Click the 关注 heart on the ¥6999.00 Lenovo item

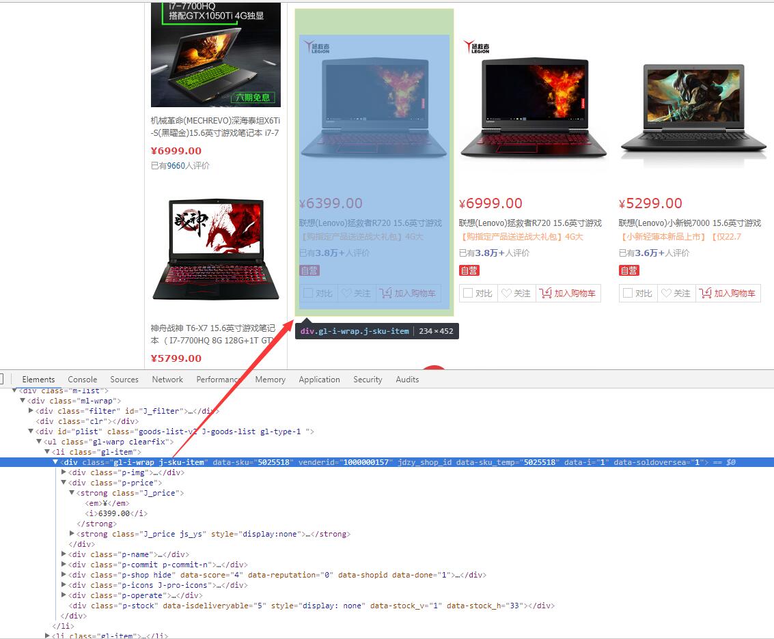pos(516,293)
